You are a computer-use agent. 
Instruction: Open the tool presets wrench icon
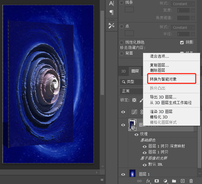pyautogui.click(x=111, y=26)
